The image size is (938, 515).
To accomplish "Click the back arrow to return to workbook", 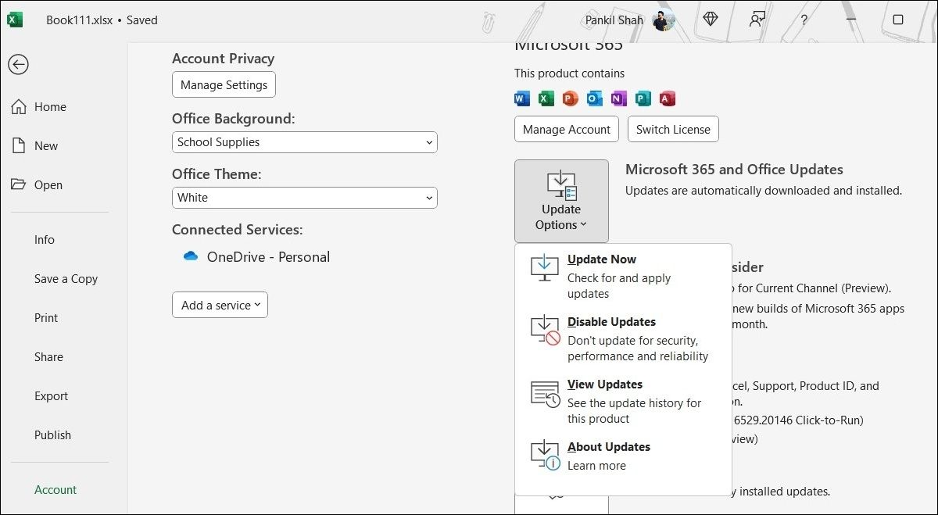I will point(18,65).
